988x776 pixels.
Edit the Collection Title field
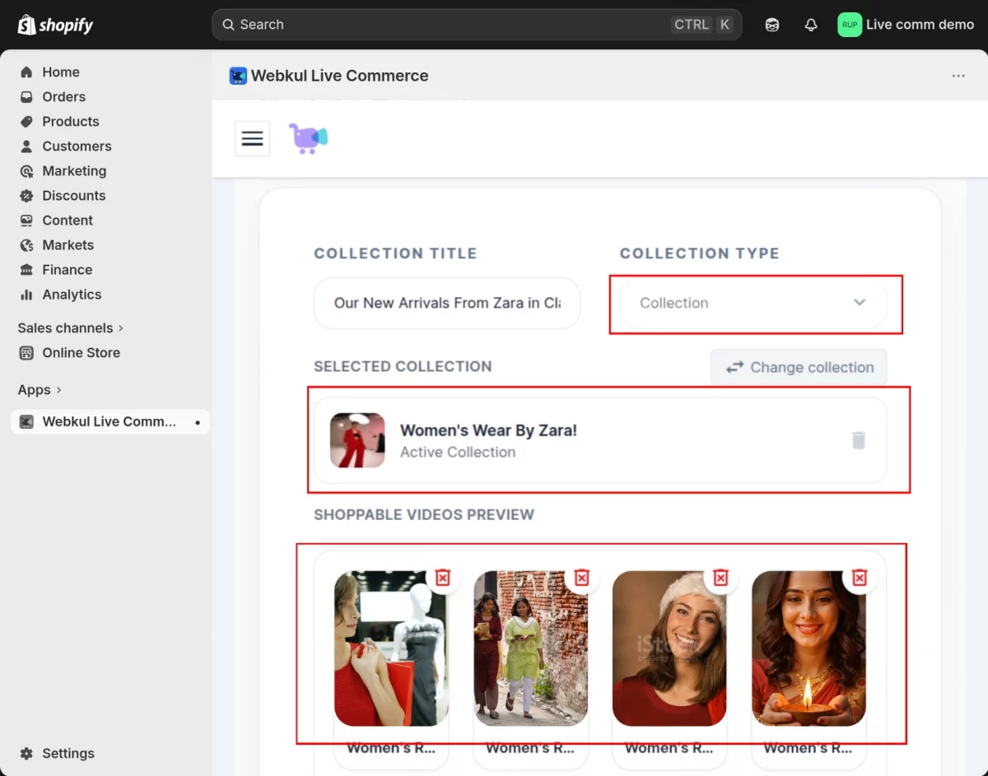tap(447, 303)
